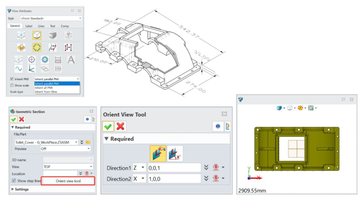Expand double chevron beside Direction1 field

(206, 167)
